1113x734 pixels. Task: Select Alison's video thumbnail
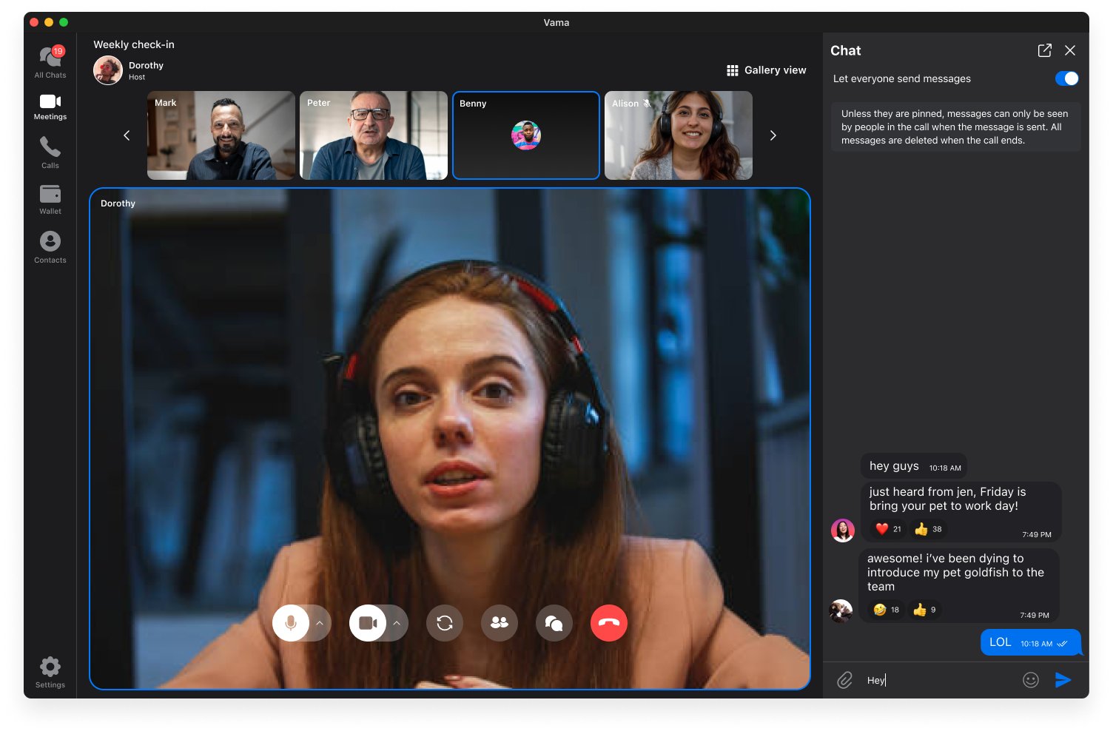click(679, 135)
